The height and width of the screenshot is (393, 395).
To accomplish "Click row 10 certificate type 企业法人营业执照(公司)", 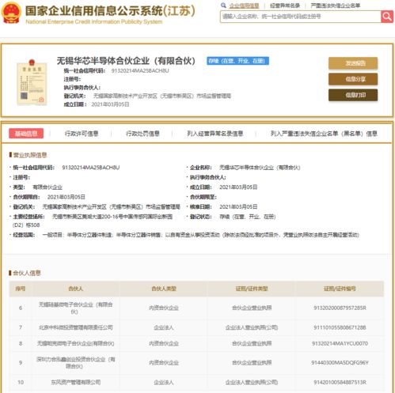I will pos(252,382).
